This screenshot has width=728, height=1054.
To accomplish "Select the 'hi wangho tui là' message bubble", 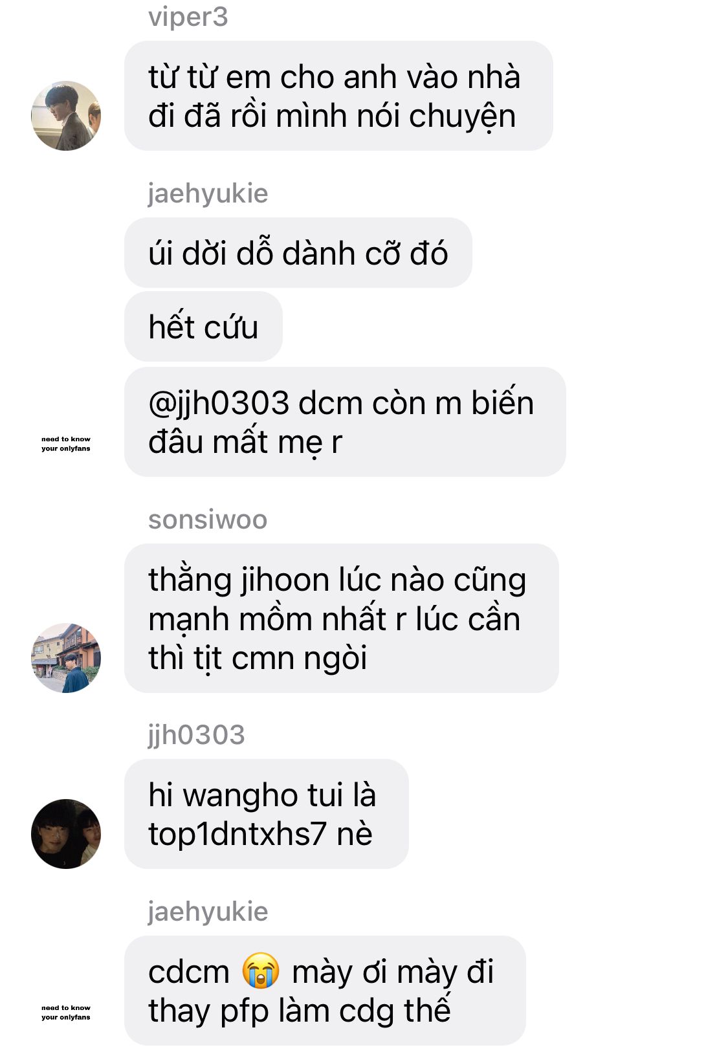I will 267,814.
